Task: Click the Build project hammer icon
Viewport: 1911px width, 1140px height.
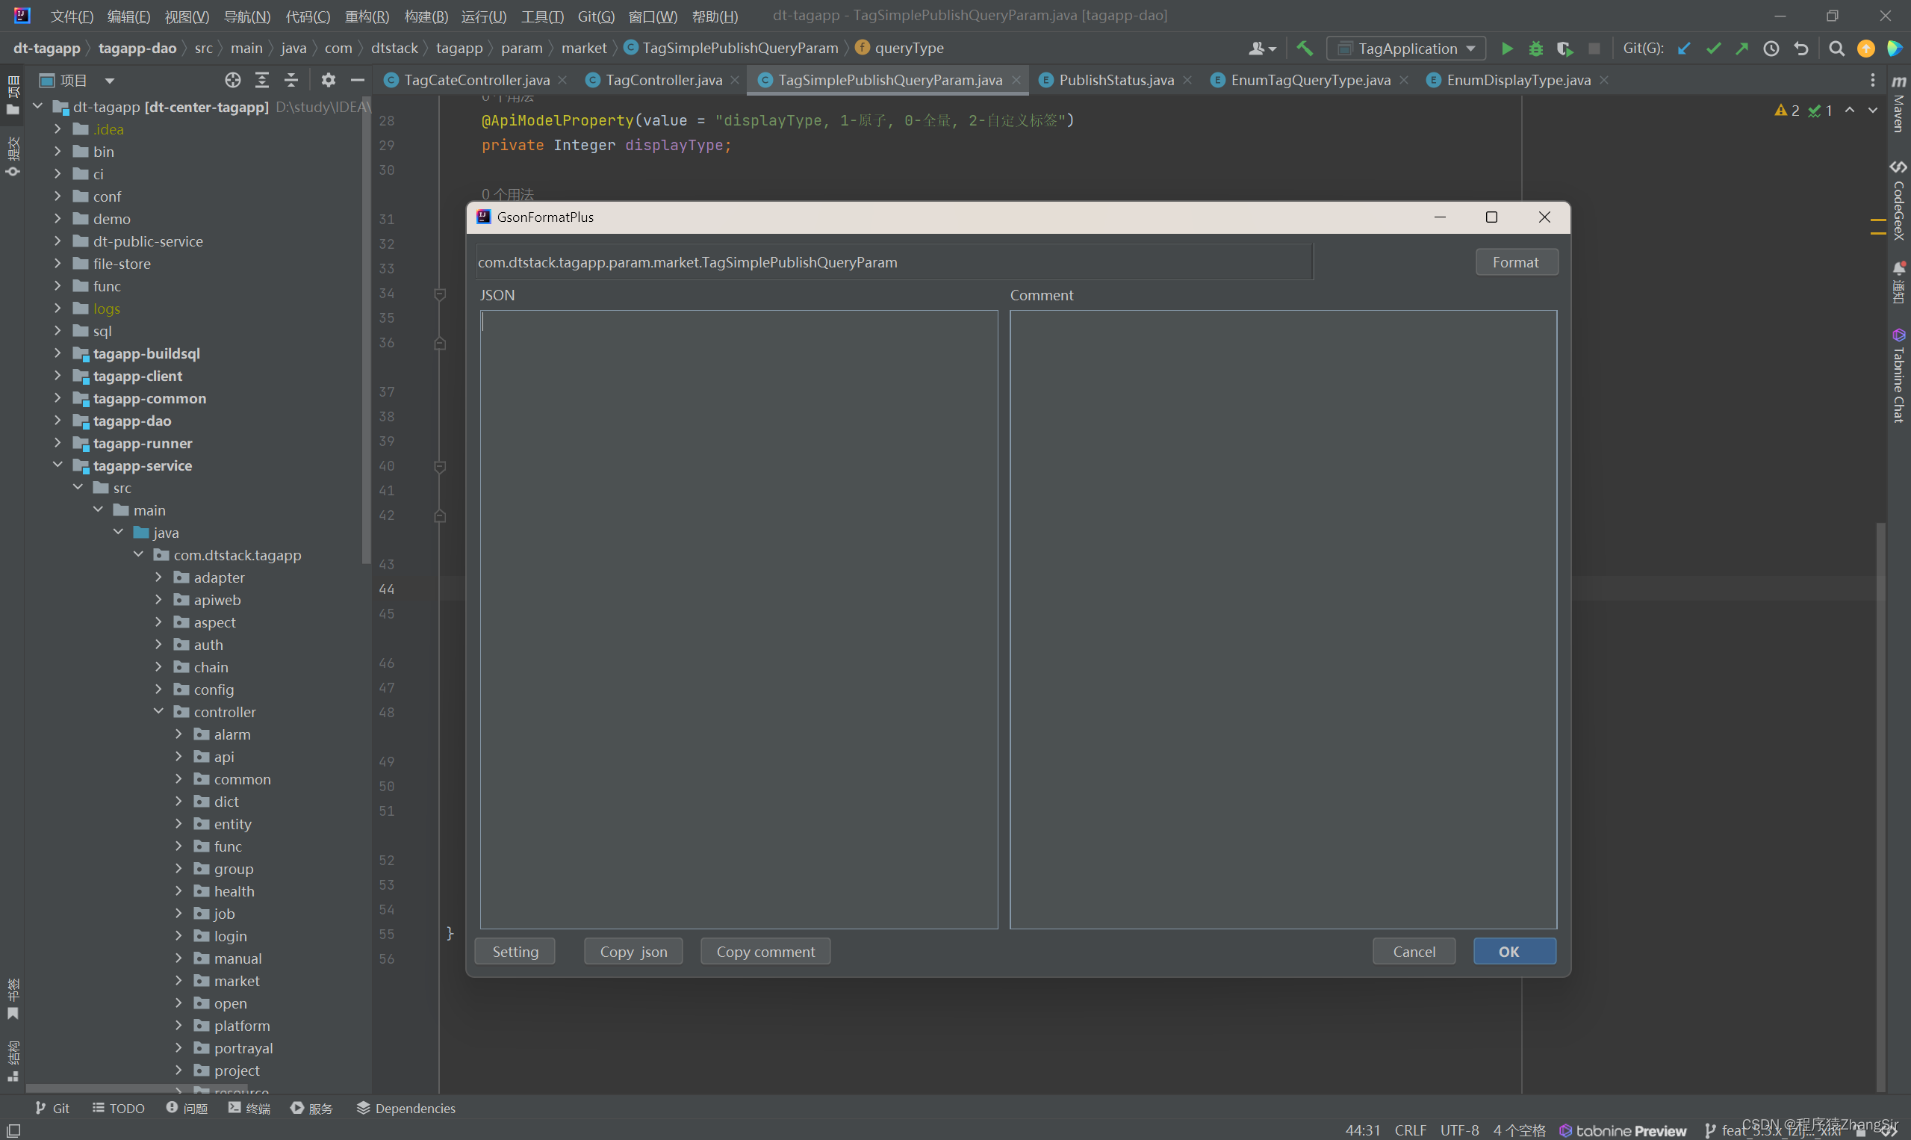Action: click(1305, 49)
